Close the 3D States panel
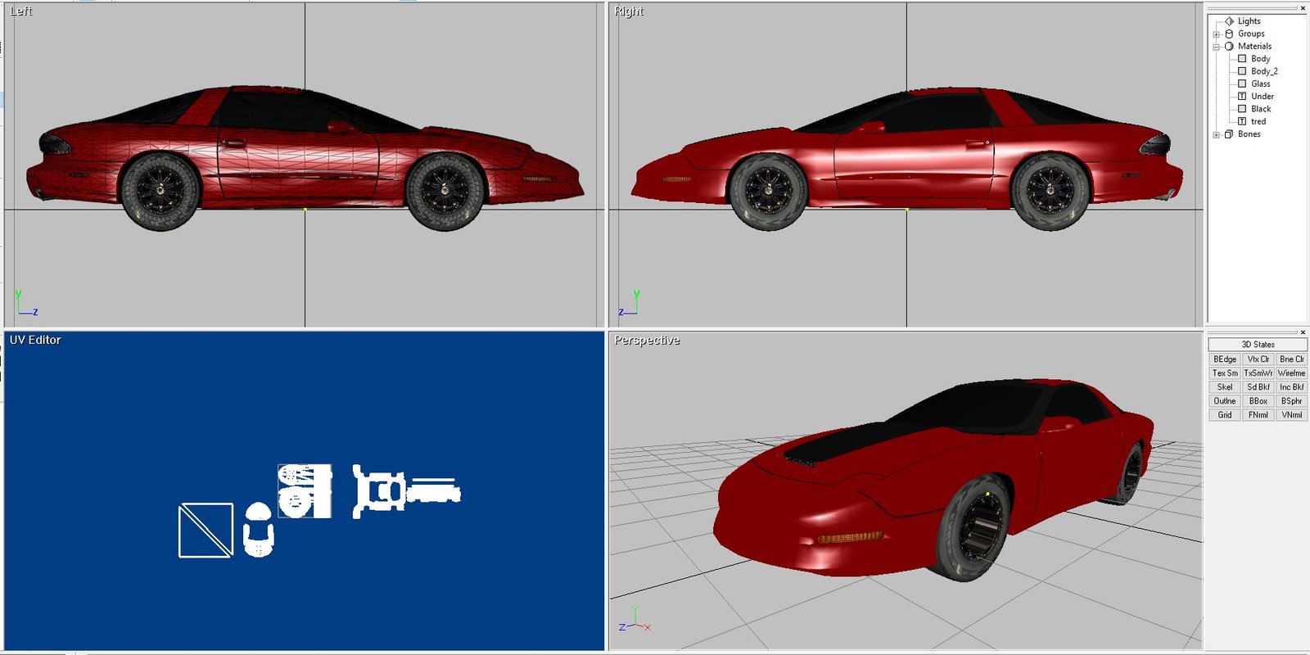 pos(1303,332)
